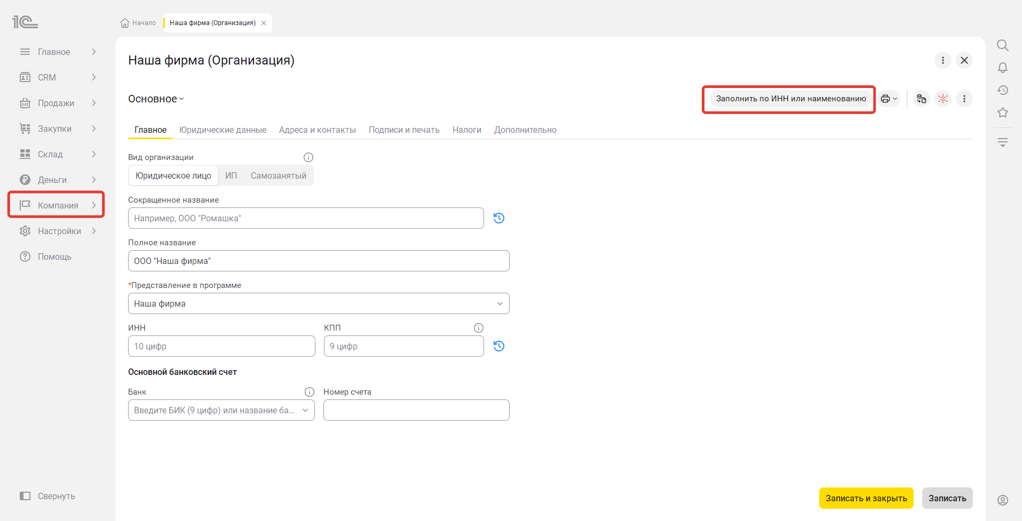The height and width of the screenshot is (521, 1022).
Task: Select Юридическое лицо organization type
Action: pos(173,175)
